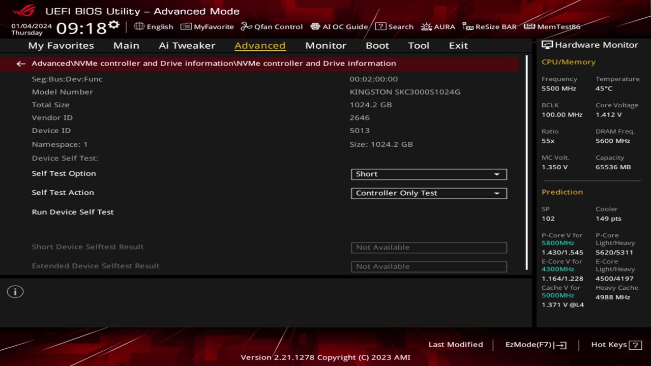Switch to the Ai Tweaker tab

click(x=187, y=45)
